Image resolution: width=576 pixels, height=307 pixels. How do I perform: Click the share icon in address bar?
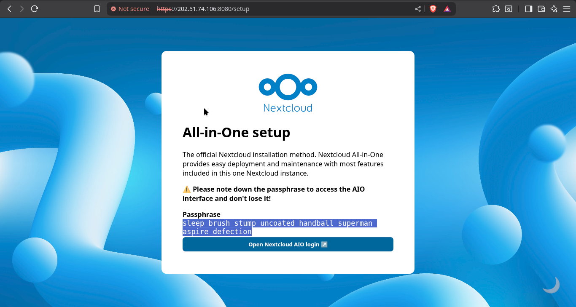418,9
